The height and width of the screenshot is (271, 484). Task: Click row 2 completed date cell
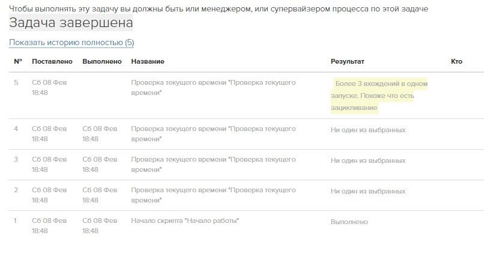pos(100,195)
